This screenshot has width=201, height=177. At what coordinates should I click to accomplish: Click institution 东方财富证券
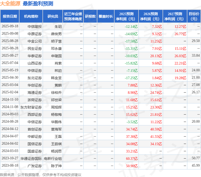tap(31, 107)
